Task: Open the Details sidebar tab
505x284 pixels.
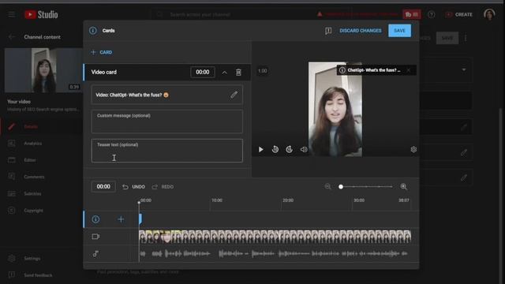Action: pos(31,126)
